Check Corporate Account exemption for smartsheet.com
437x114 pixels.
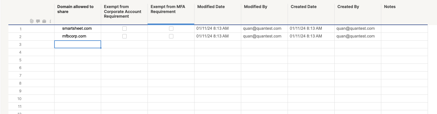click(125, 28)
